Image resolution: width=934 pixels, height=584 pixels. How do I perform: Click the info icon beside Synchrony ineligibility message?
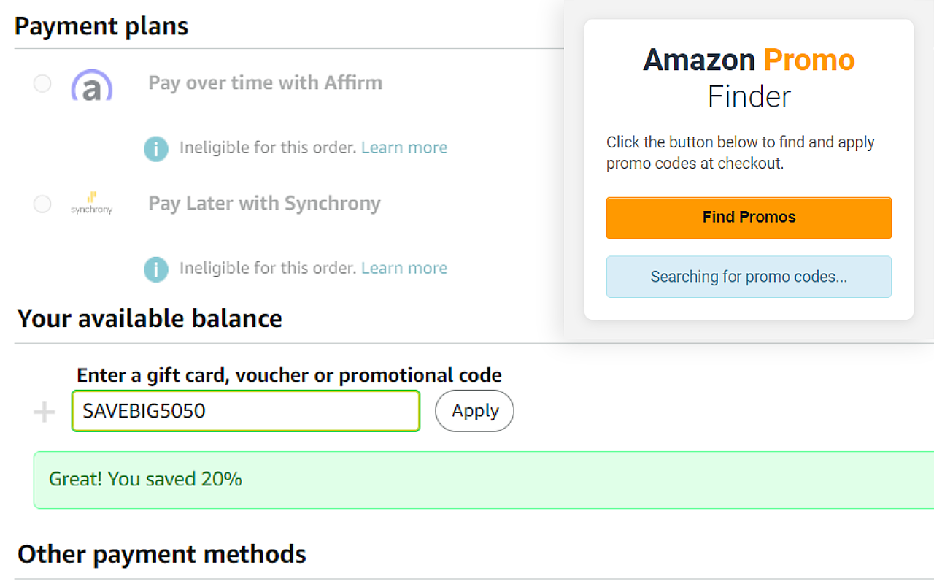tap(155, 269)
